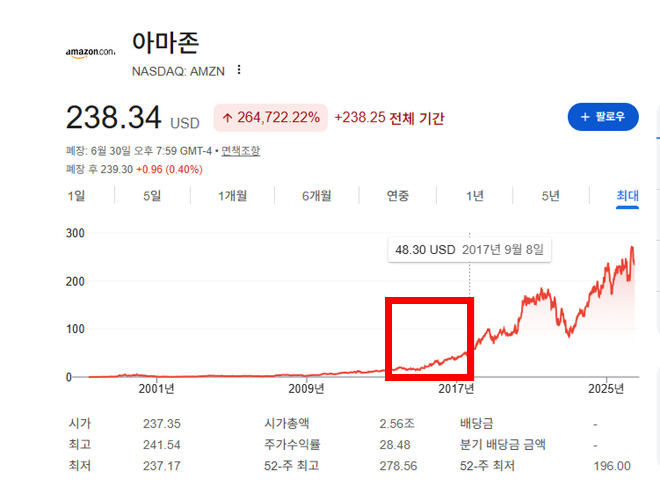The image size is (660, 493).
Task: Click the 52-주 최고 label
Action: 291,465
